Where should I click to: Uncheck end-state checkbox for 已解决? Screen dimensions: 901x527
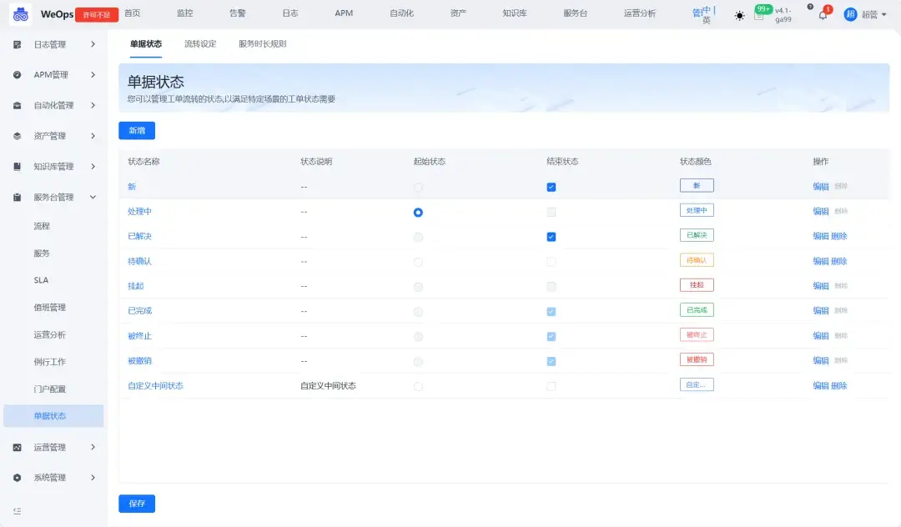tap(551, 237)
